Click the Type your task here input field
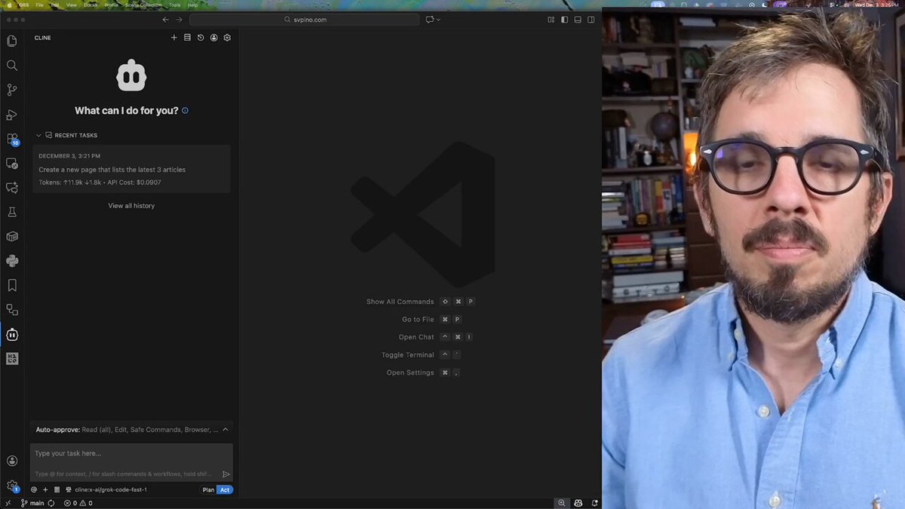This screenshot has width=905, height=509. 113,452
